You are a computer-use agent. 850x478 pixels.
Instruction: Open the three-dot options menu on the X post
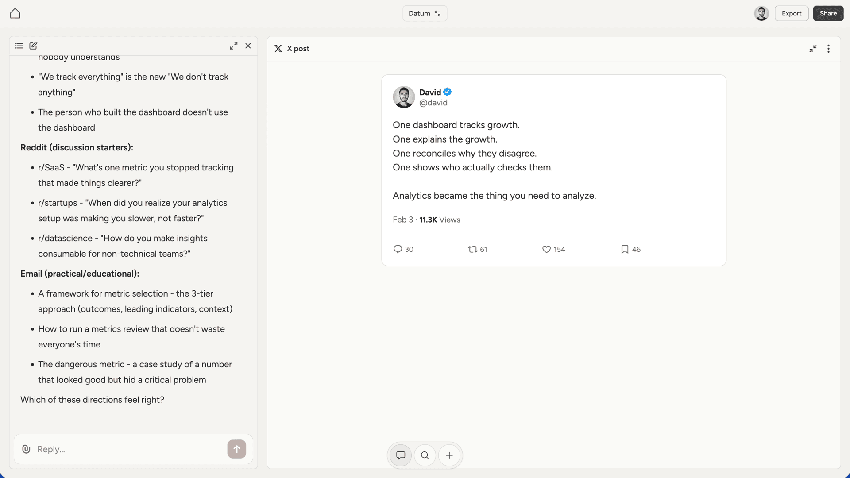828,49
